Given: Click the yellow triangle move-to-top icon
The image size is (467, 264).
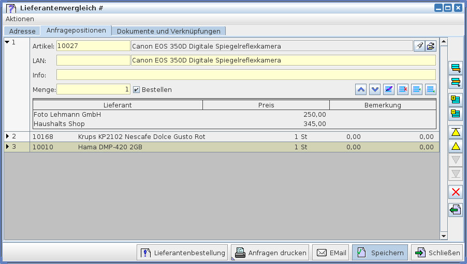Looking at the screenshot, I should pyautogui.click(x=456, y=132).
